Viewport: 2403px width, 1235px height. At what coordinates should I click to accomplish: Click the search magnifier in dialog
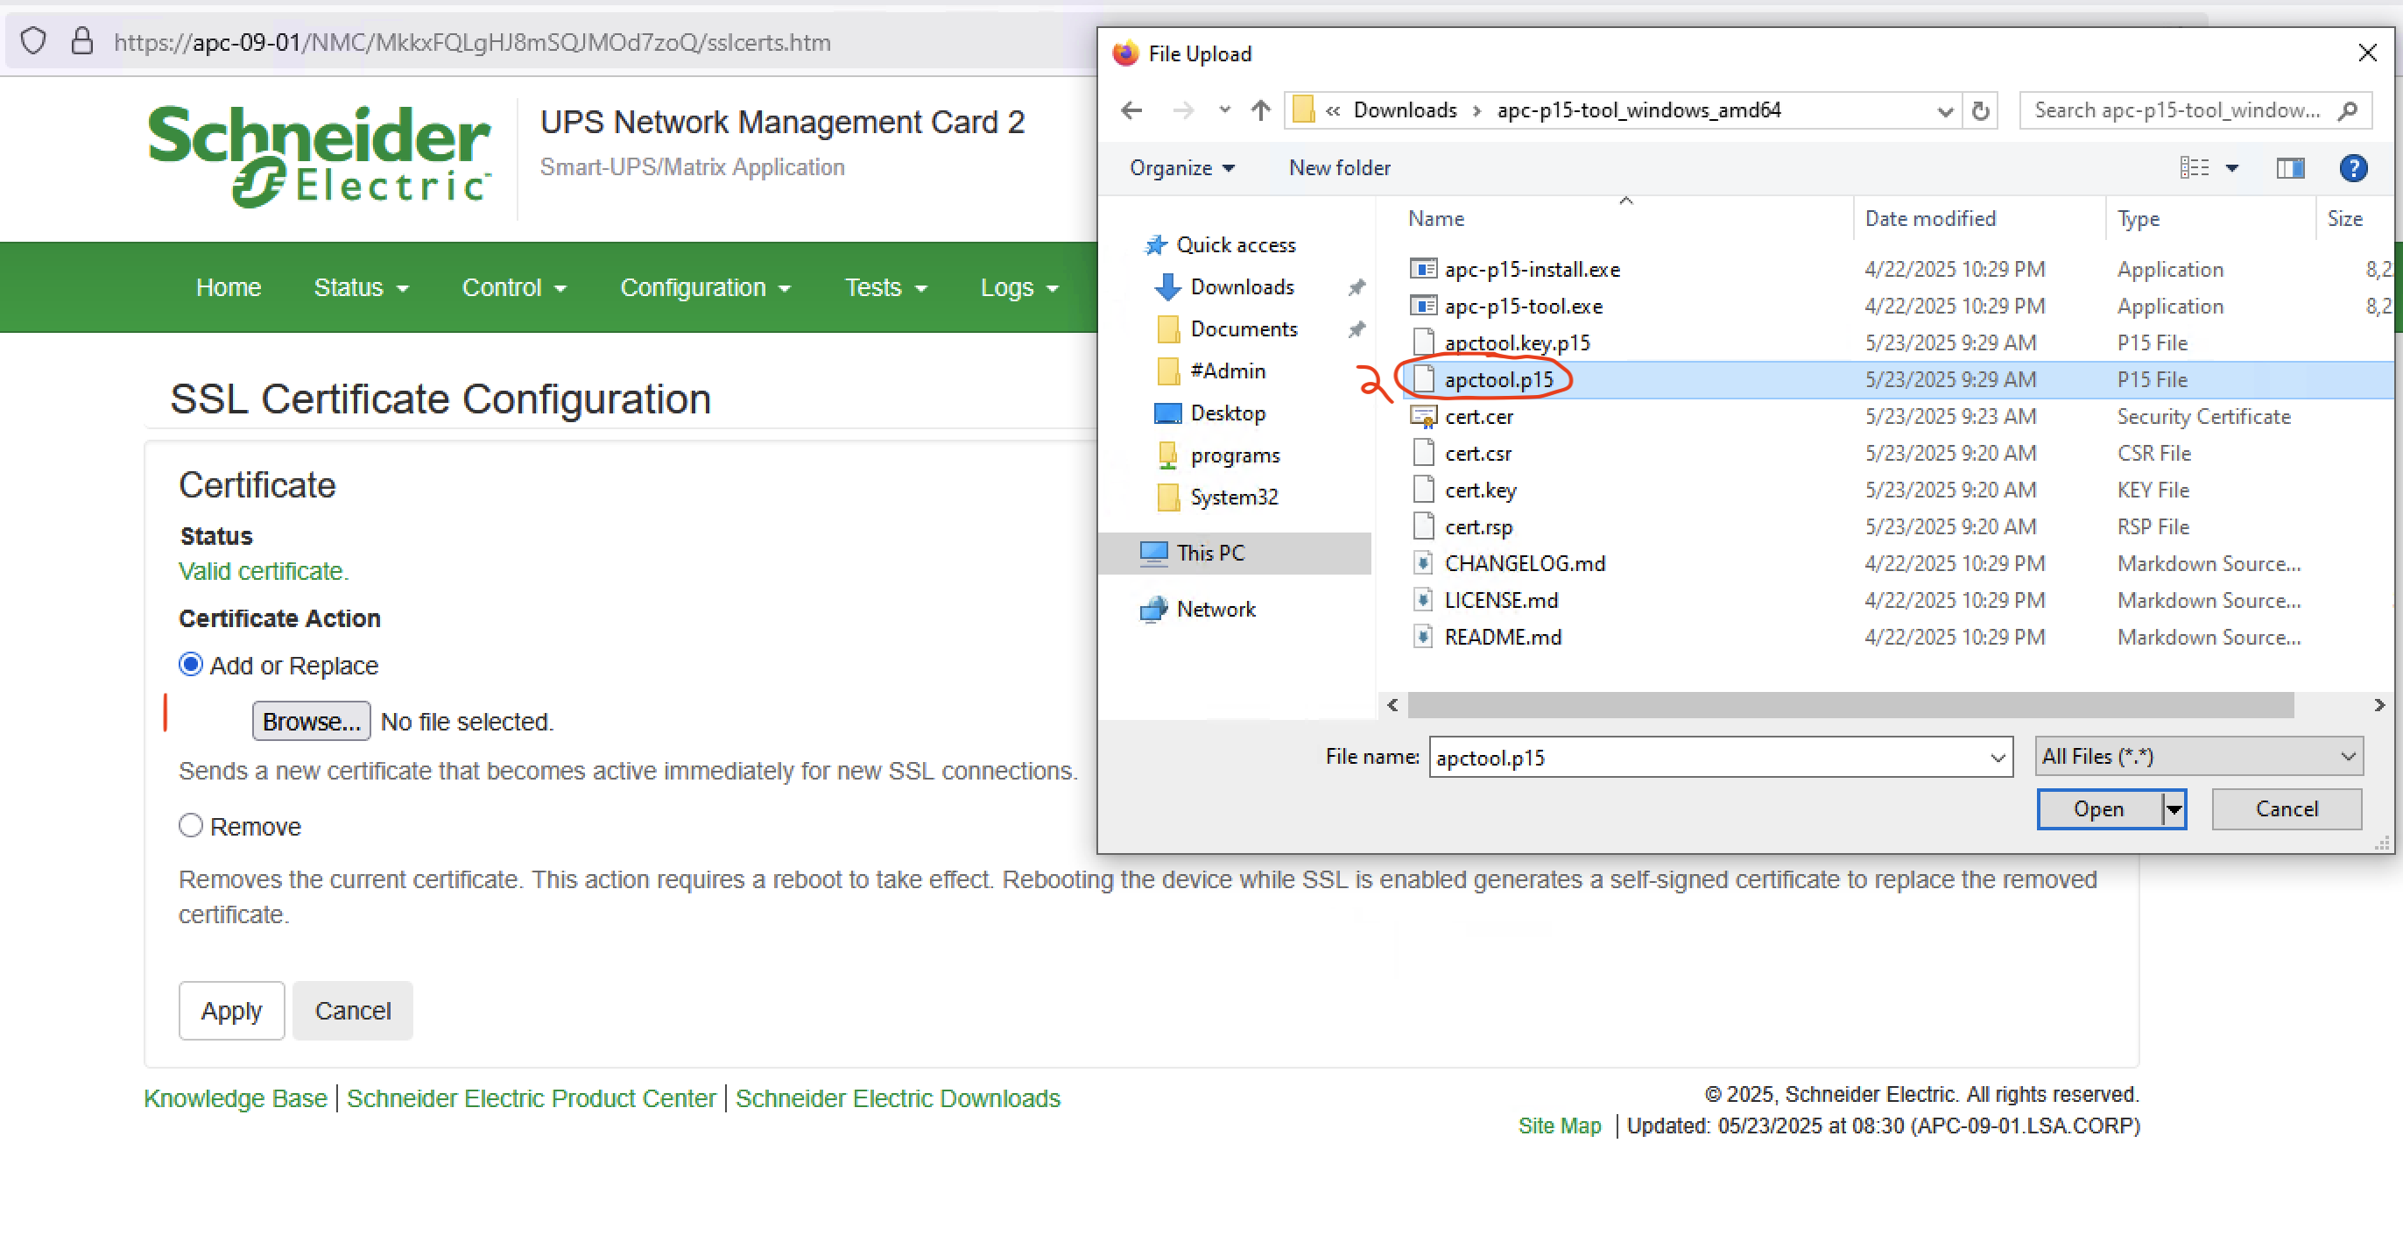[x=2348, y=111]
